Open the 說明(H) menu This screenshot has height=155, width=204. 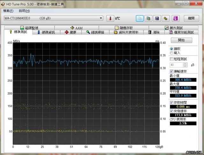click(24, 11)
